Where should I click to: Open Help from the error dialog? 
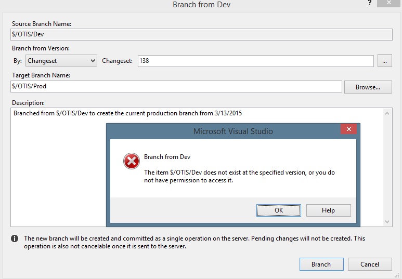coord(328,210)
